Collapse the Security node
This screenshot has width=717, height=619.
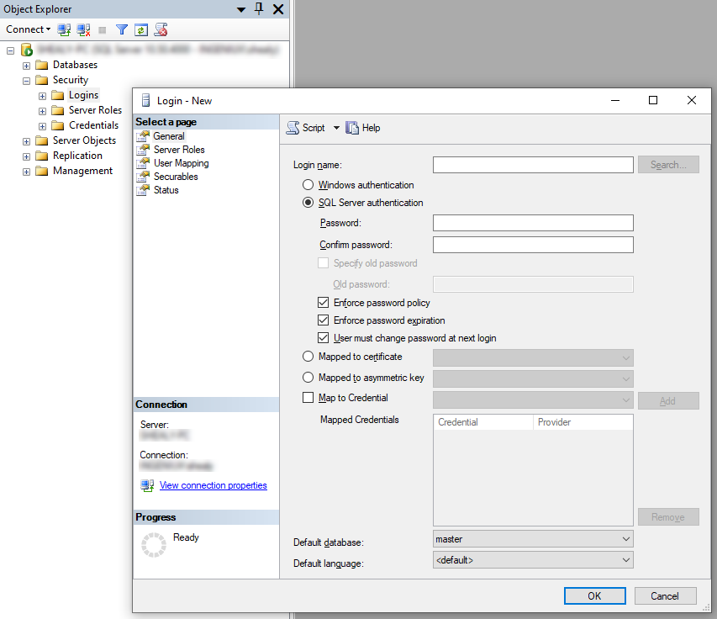[27, 81]
